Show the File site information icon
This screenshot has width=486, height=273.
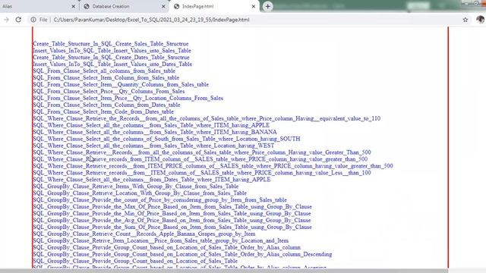[x=33, y=20]
